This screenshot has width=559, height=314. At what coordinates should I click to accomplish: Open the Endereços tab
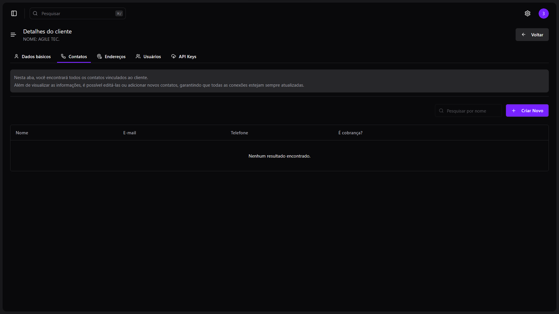[x=115, y=57]
